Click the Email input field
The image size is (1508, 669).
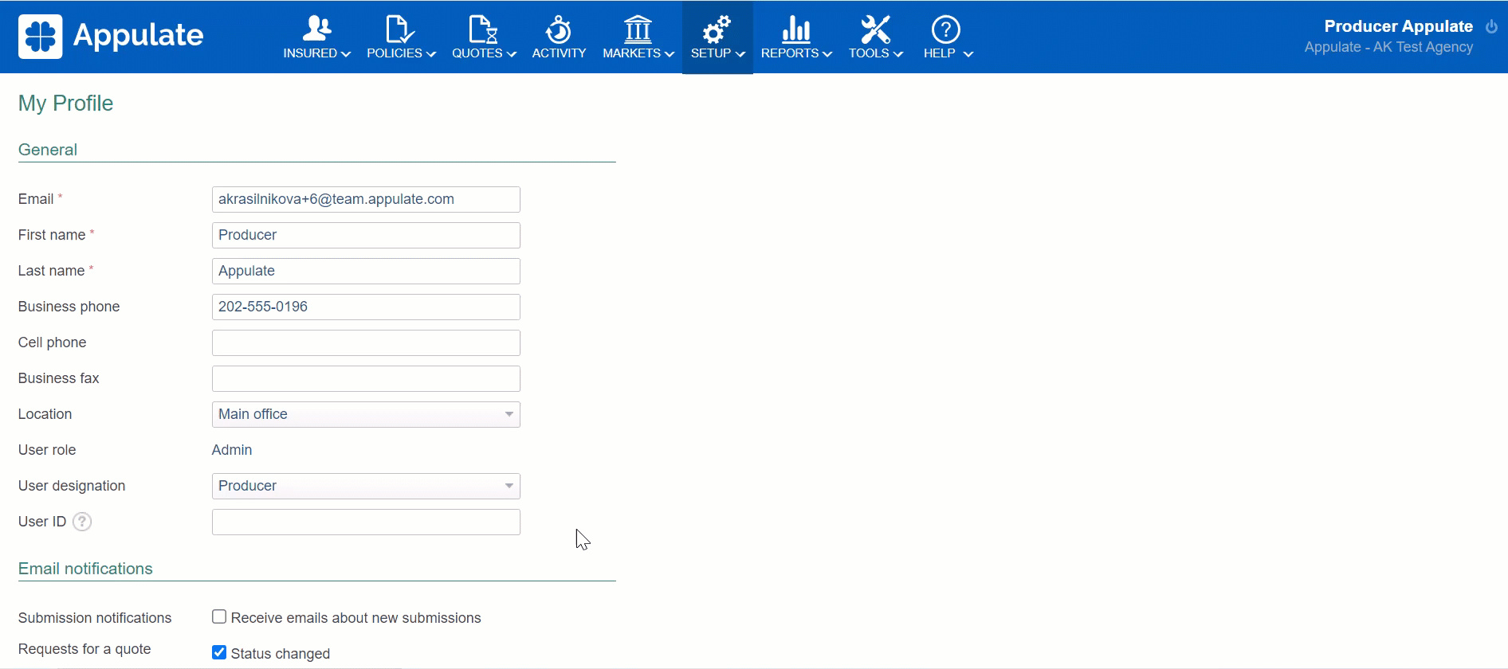(x=366, y=199)
